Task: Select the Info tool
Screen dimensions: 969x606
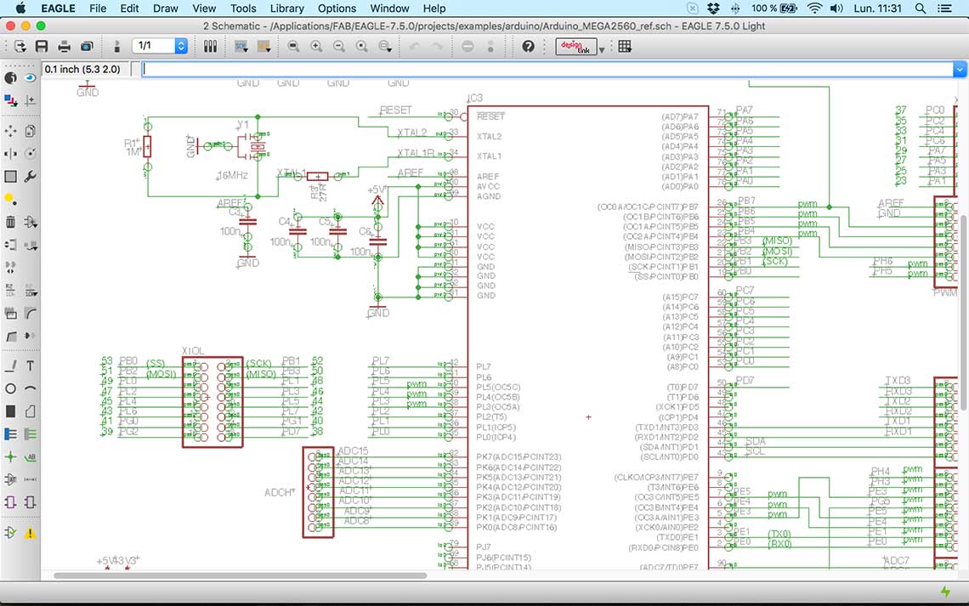Action: 10,78
